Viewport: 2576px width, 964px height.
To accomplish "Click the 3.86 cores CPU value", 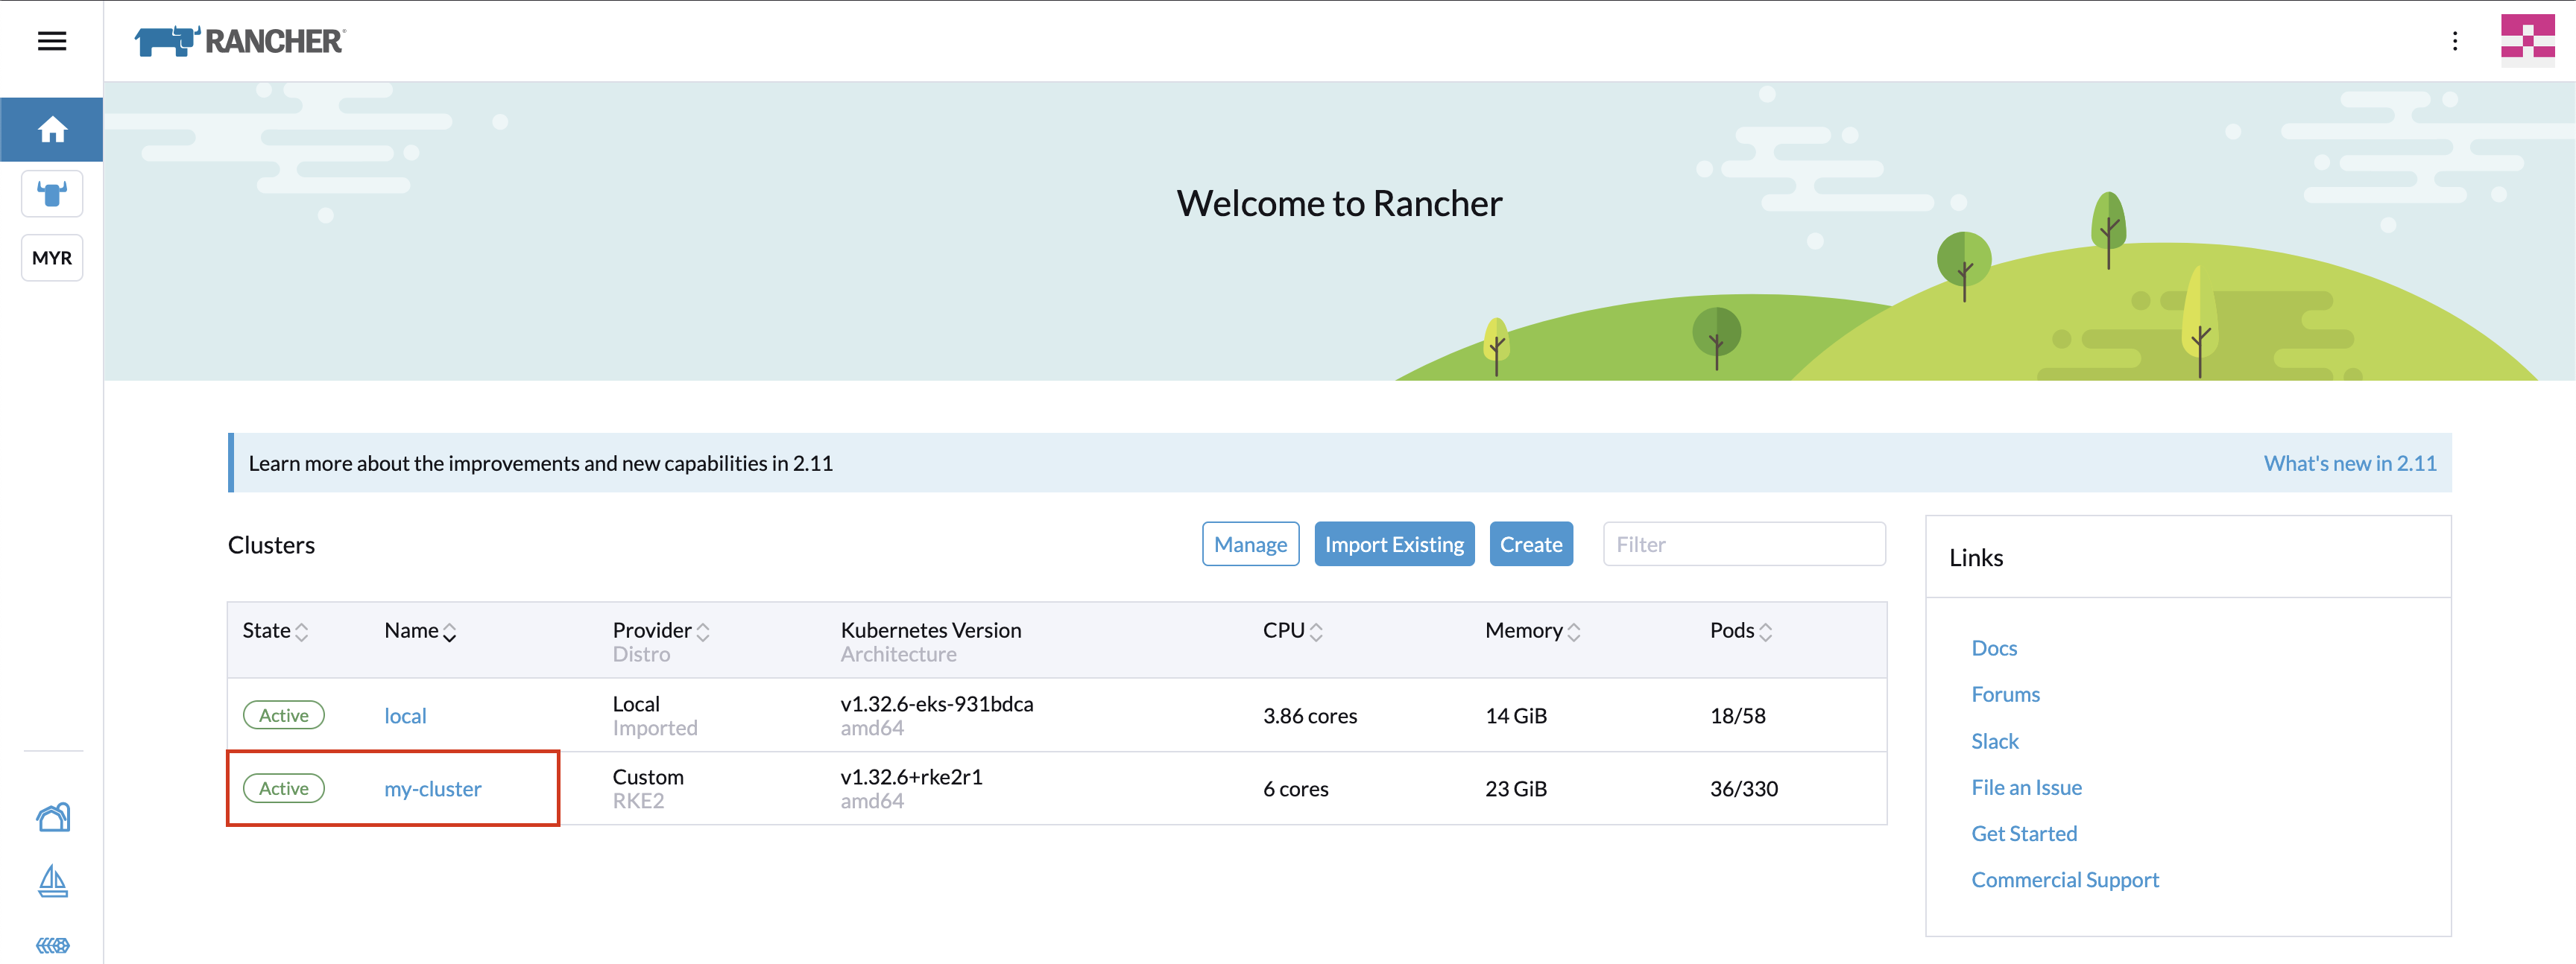I will point(1309,715).
